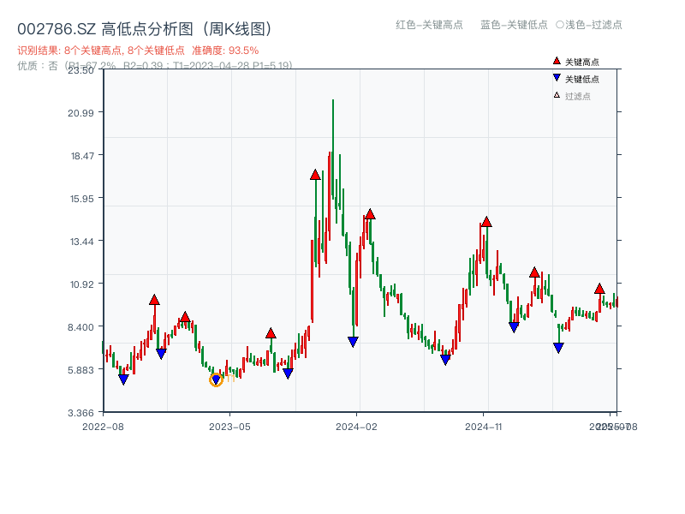Screen dimensions: 685x514
Task: Click the blue triangle below the mid-2023 low
Action: (288, 373)
